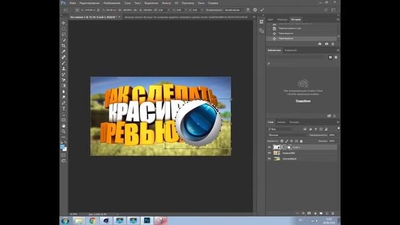Toggle lock position icon
The image size is (400, 225).
click(291, 141)
